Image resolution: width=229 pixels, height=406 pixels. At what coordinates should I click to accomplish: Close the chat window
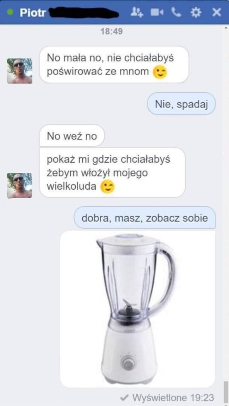pos(216,12)
